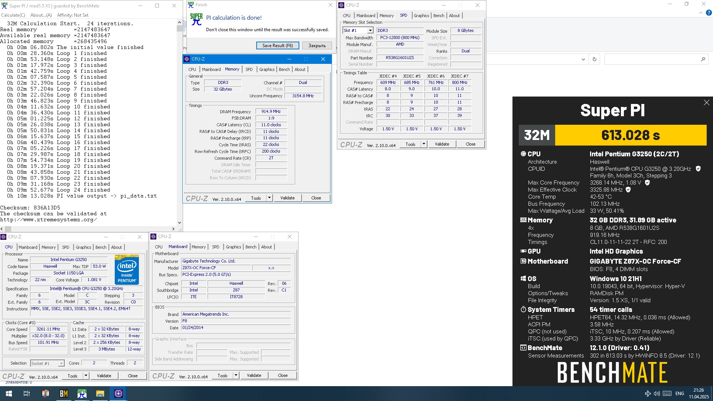713x401 pixels.
Task: Click Max Effective Clock verified shield icon
Action: click(x=628, y=190)
